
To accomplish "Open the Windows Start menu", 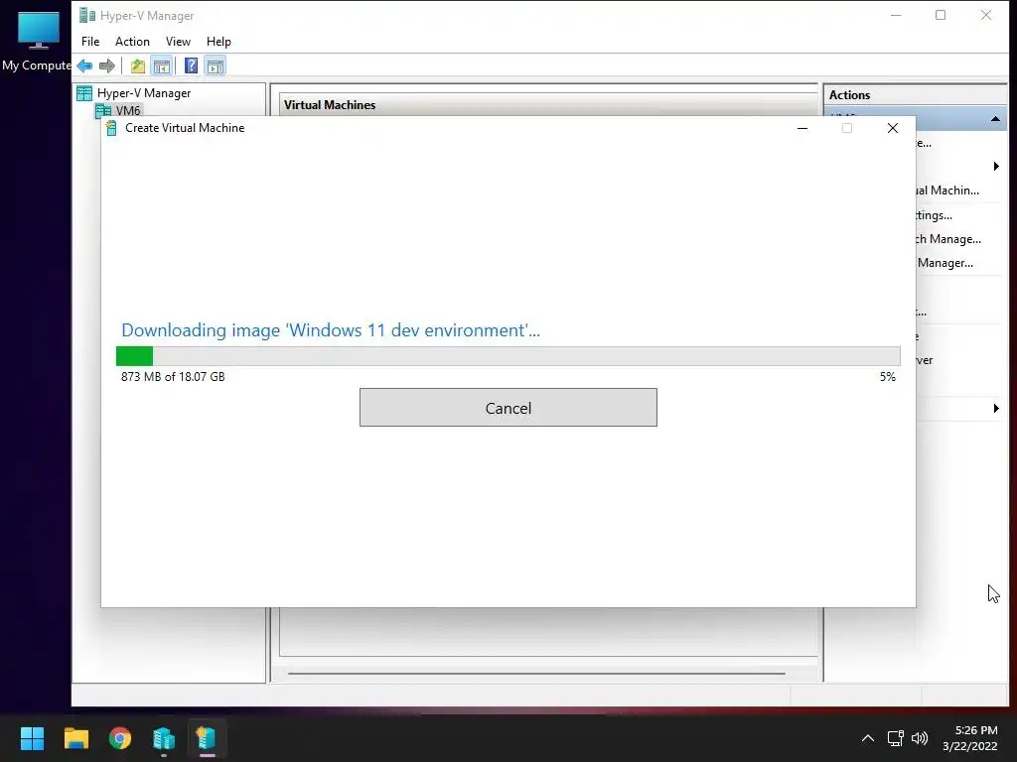I will pyautogui.click(x=32, y=738).
